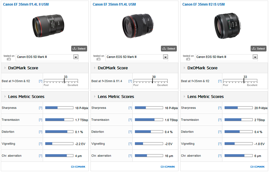Collapse Lens Metric Scores for the middle lens
The image size is (269, 172).
pyautogui.click(x=95, y=96)
